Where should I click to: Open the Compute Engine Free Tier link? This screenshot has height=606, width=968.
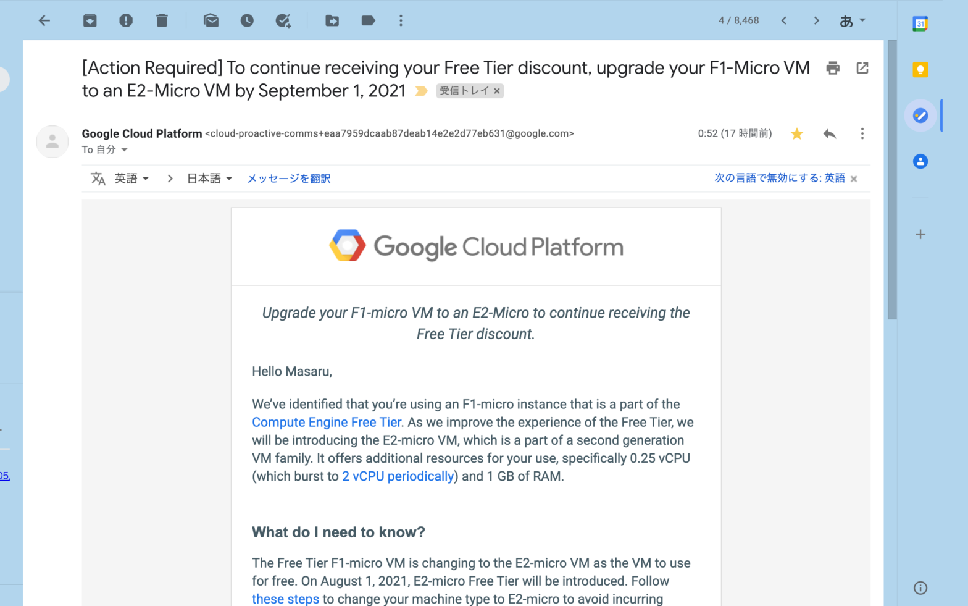(x=327, y=423)
